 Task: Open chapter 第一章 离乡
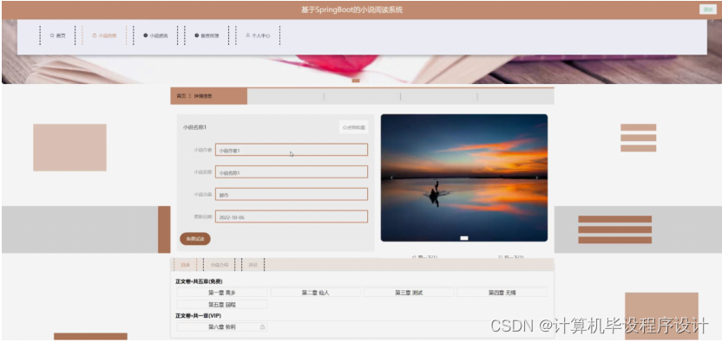222,293
